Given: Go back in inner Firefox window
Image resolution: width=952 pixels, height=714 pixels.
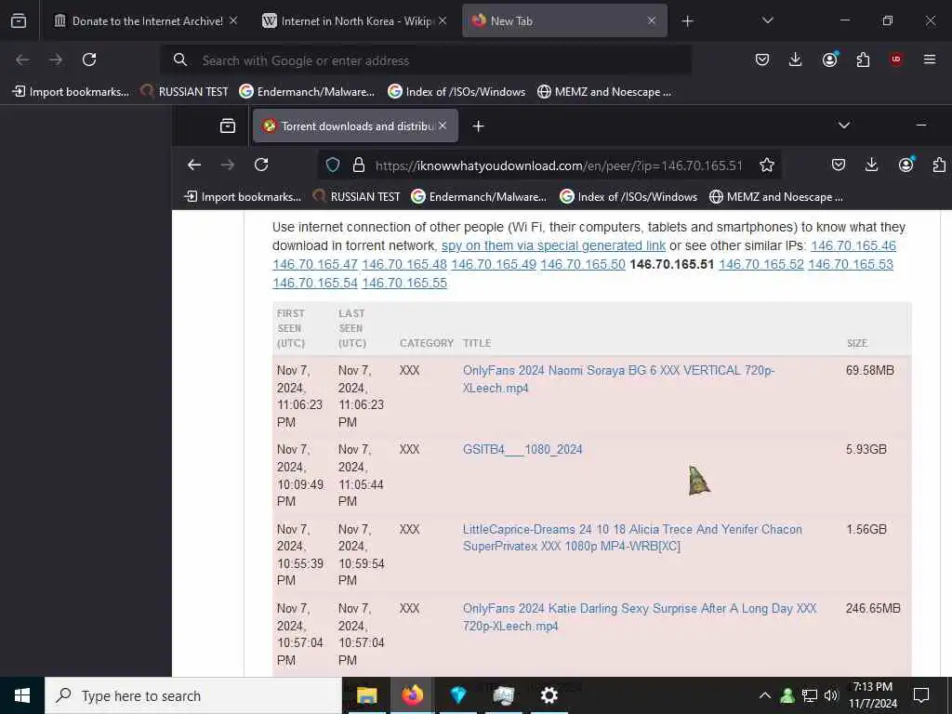Looking at the screenshot, I should click(x=194, y=165).
